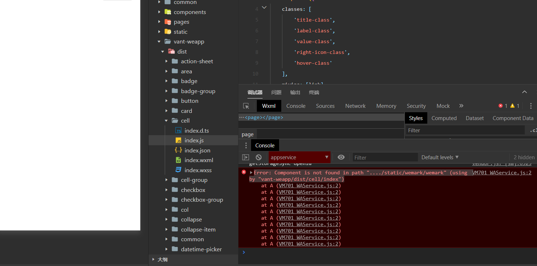Switch to the Network tab
The width and height of the screenshot is (537, 266).
click(355, 106)
